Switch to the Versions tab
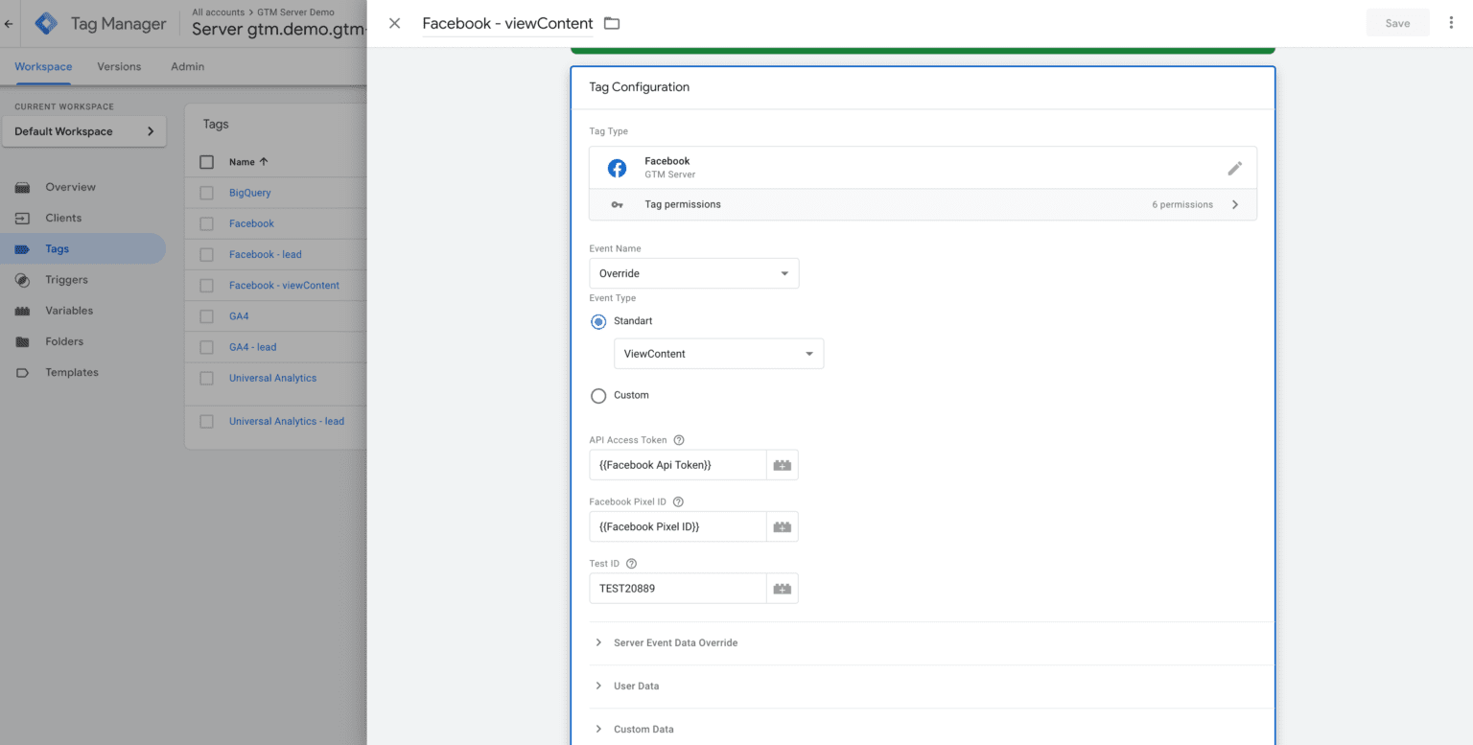1473x745 pixels. (119, 67)
